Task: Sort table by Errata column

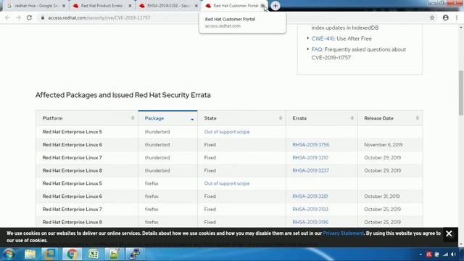Action: [x=322, y=118]
